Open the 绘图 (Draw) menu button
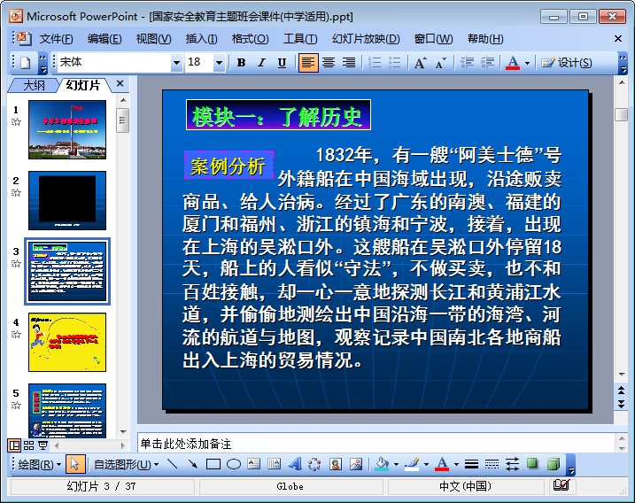 point(39,464)
